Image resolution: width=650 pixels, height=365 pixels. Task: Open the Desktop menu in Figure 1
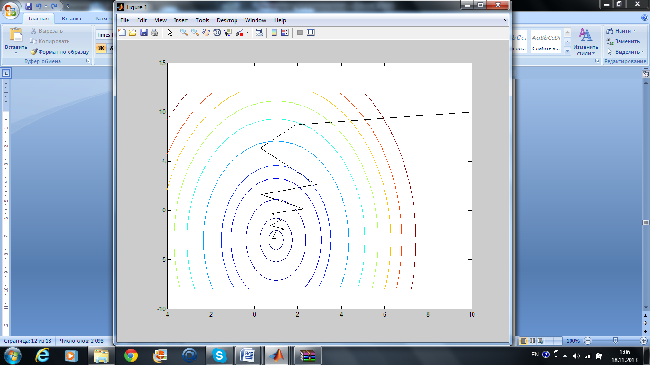(x=227, y=20)
